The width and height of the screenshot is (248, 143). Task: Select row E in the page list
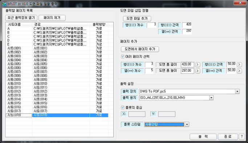(9, 44)
